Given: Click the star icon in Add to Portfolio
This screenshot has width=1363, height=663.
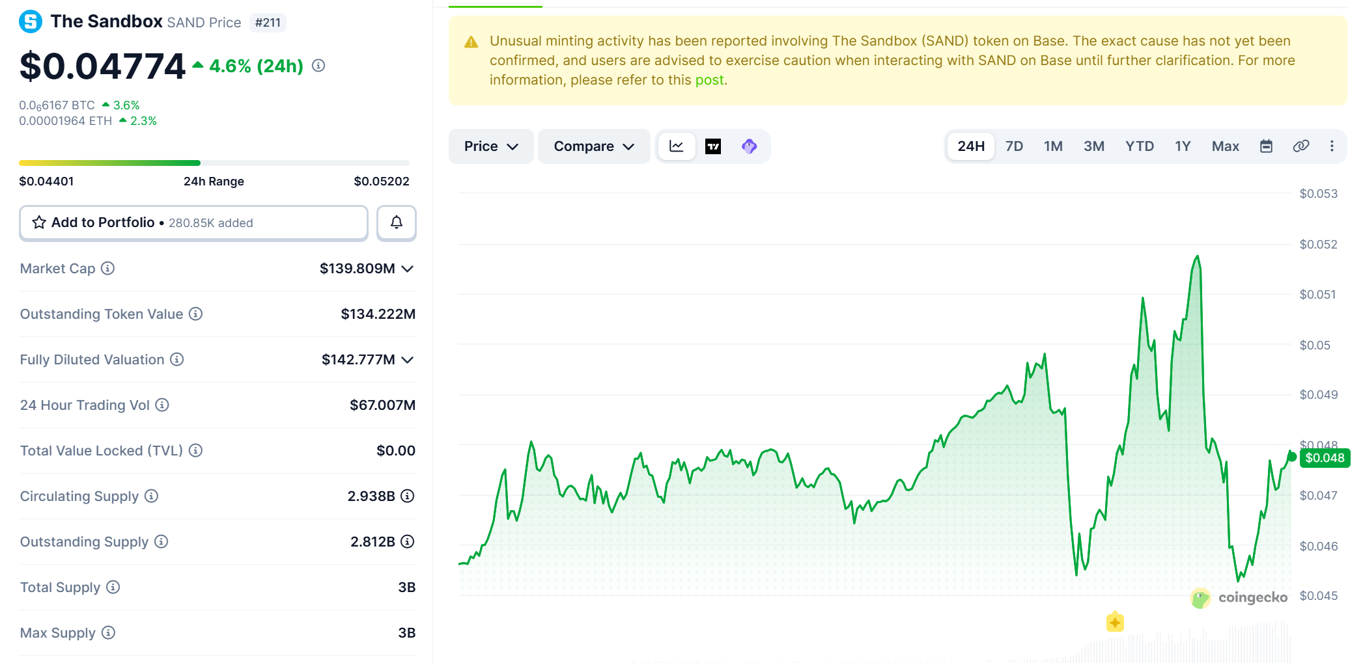Looking at the screenshot, I should pos(39,223).
